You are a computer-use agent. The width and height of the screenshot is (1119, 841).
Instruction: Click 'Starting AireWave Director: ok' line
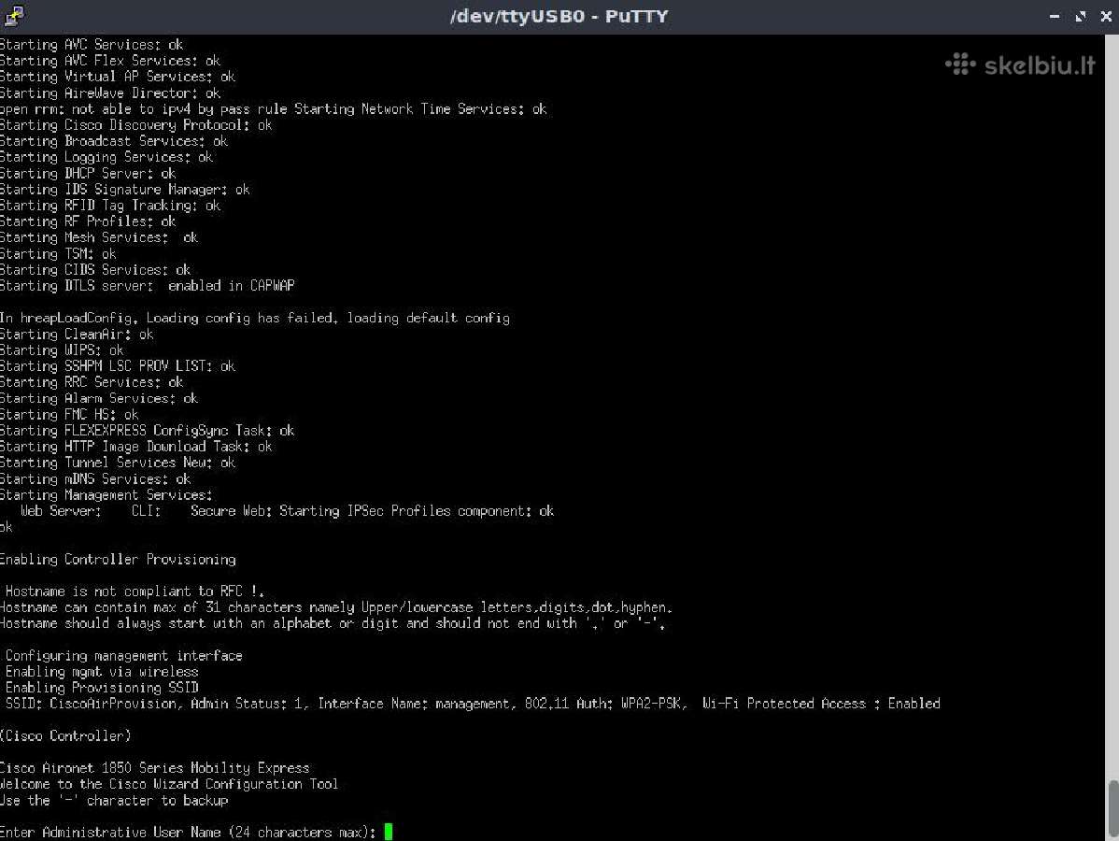pos(110,93)
